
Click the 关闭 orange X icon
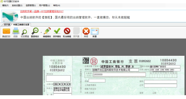(86, 31)
